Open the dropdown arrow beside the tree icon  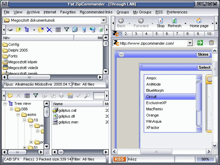(x=34, y=30)
